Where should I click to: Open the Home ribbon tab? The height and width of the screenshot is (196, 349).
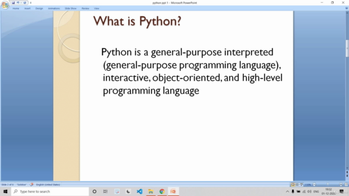(16, 9)
